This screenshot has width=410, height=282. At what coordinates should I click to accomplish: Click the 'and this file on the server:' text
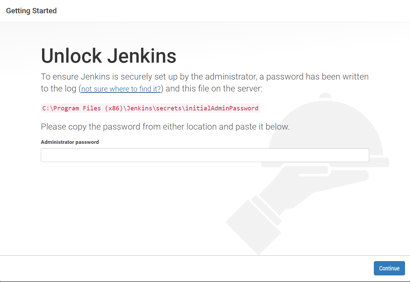click(214, 89)
